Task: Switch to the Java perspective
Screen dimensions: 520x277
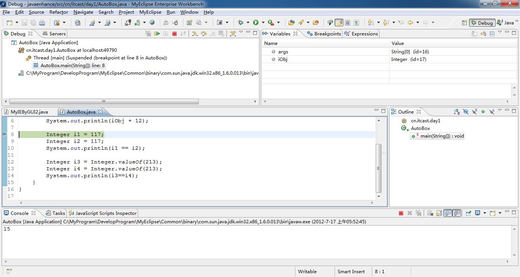Action: 506,22
